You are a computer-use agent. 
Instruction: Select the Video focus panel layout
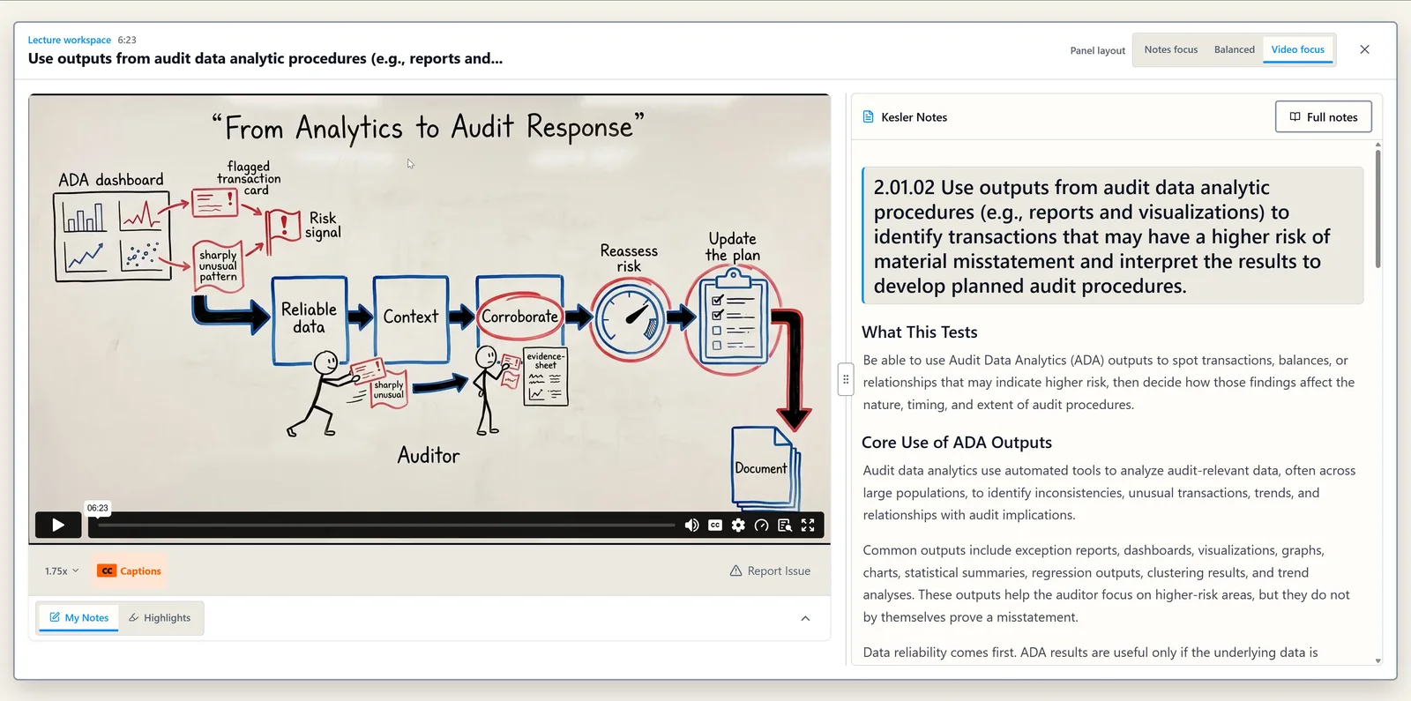[1298, 49]
